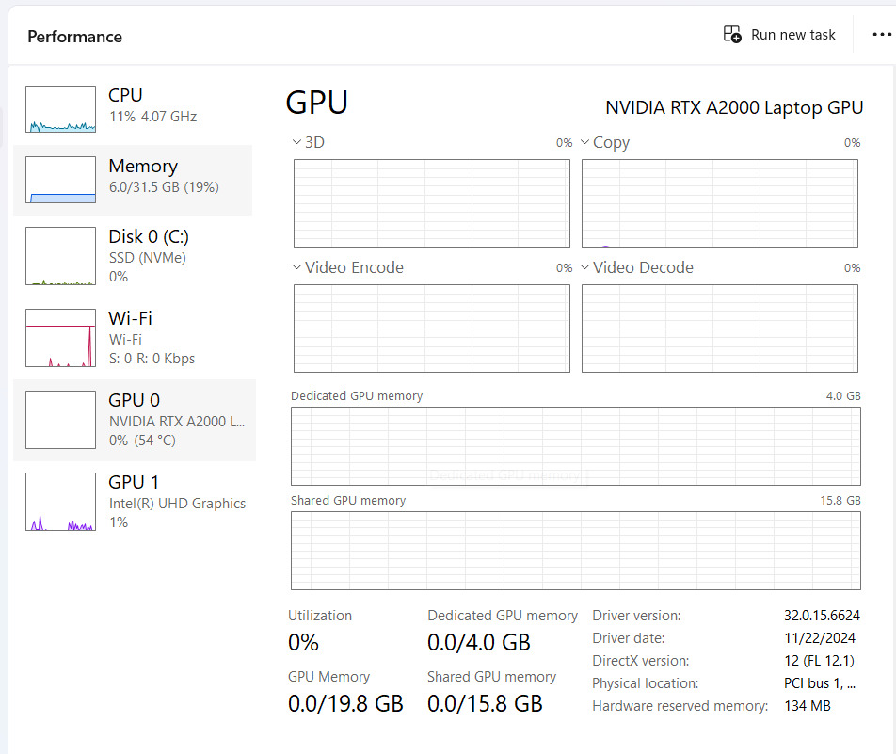Viewport: 896px width, 754px height.
Task: Expand the Video Decode graph selector
Action: point(585,267)
